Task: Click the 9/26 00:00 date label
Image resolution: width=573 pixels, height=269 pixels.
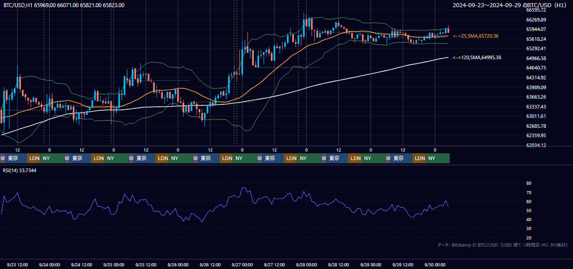Action: tap(178, 265)
